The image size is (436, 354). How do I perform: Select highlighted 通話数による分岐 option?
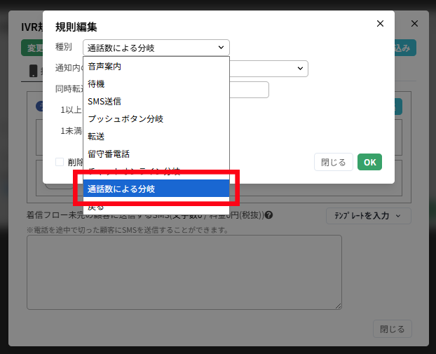click(156, 189)
